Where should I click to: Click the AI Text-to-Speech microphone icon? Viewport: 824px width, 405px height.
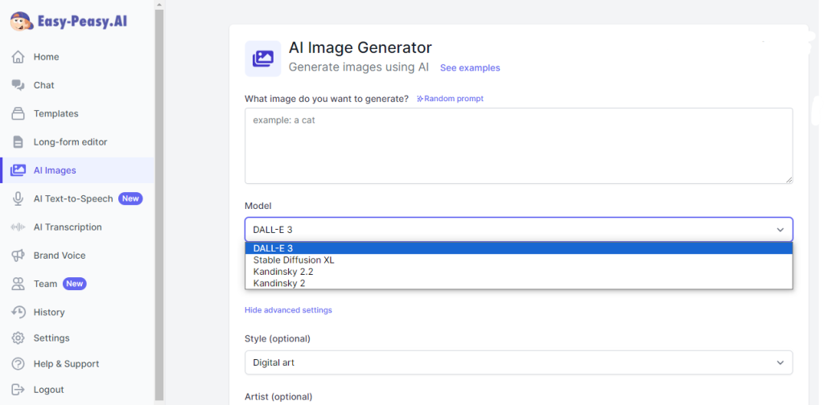(18, 198)
